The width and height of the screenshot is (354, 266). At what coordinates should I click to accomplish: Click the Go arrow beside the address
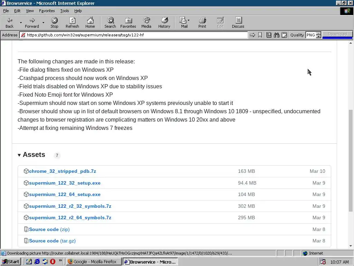point(252,35)
